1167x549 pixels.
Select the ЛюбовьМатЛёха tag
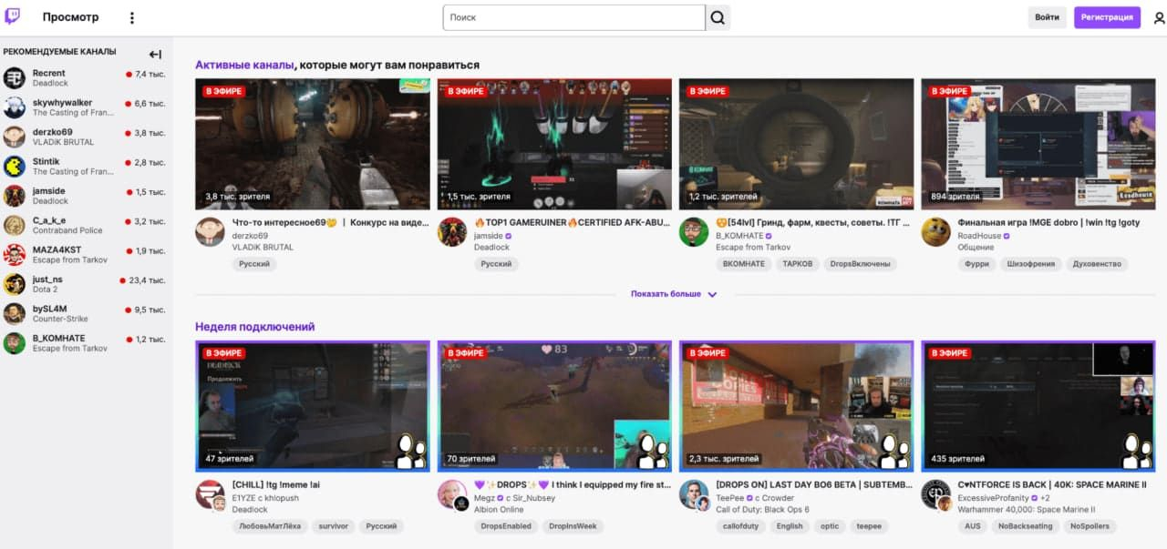270,526
